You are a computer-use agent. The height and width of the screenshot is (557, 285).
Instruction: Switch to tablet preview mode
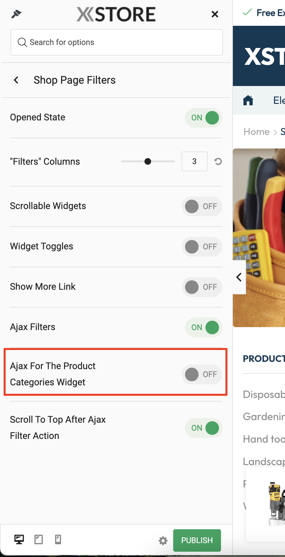point(39,539)
